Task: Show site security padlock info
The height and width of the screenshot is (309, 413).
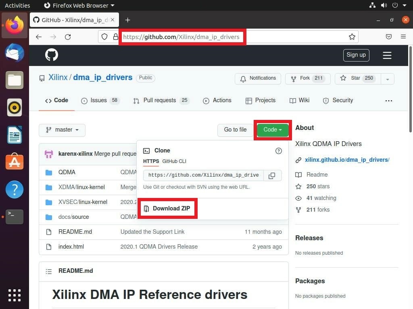Action: [115, 37]
